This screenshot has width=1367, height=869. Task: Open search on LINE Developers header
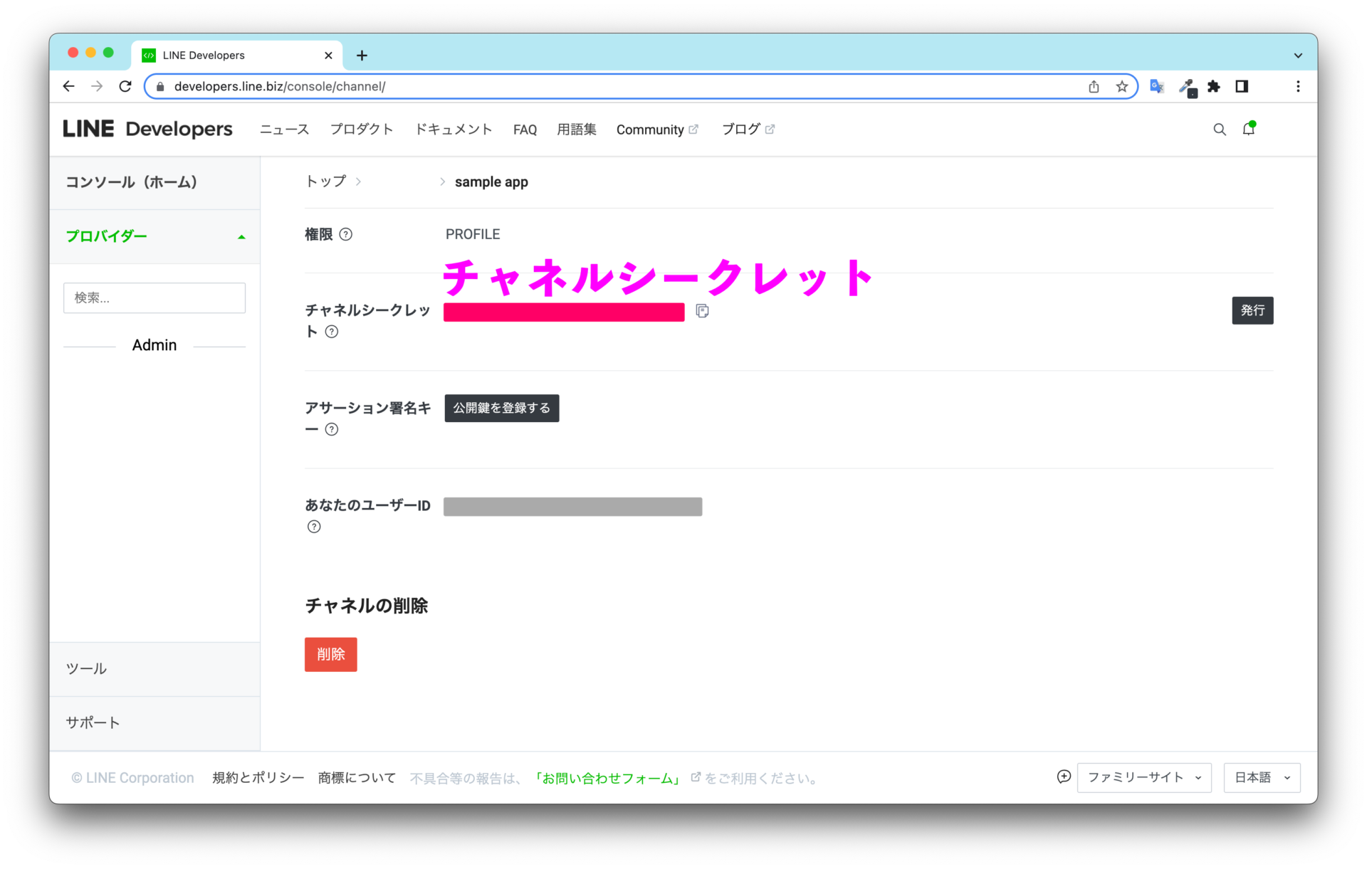point(1220,129)
